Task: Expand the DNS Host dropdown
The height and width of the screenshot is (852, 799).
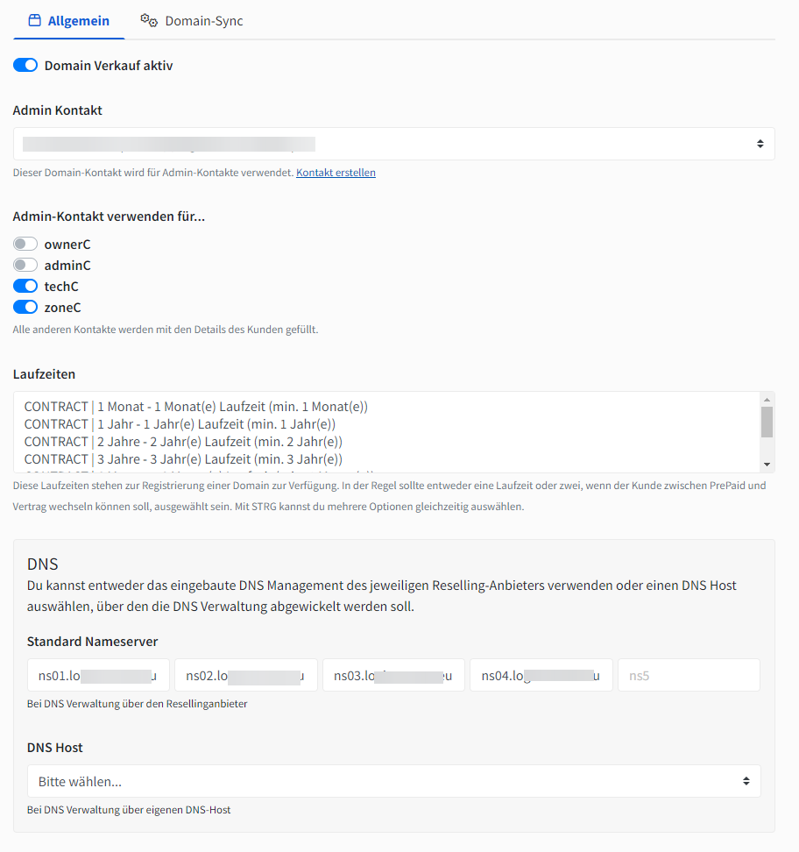Action: coord(393,781)
